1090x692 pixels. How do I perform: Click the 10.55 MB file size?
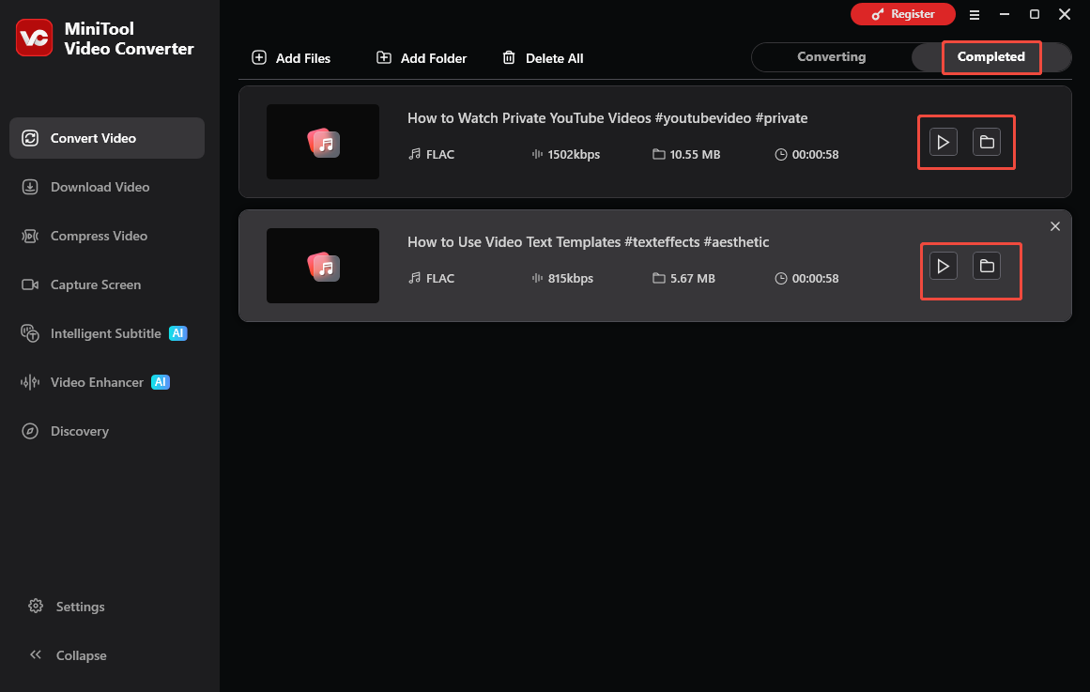click(695, 154)
